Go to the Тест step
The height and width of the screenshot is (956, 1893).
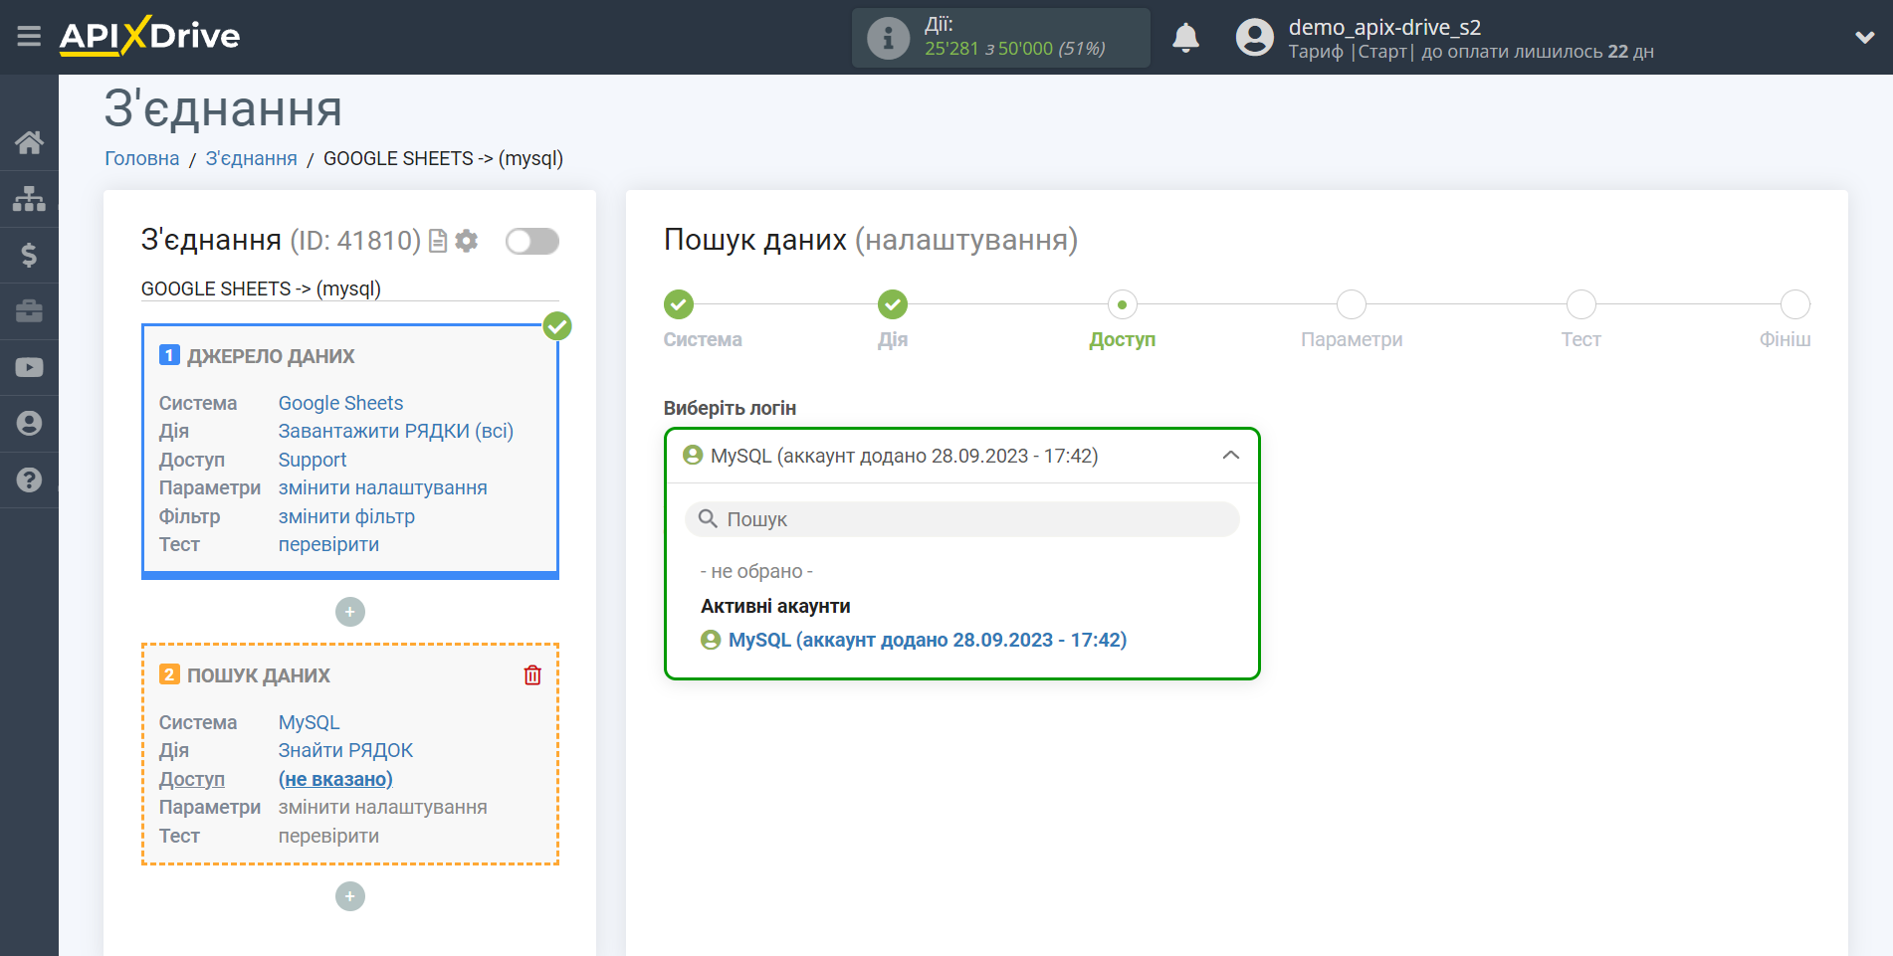click(1581, 304)
